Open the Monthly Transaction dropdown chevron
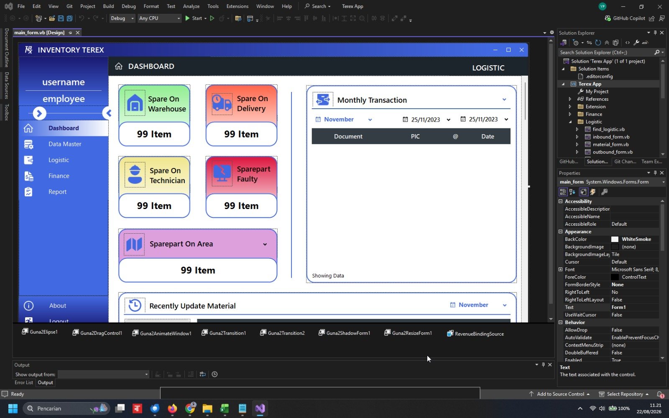Screen dimensions: 669x418 [504, 99]
